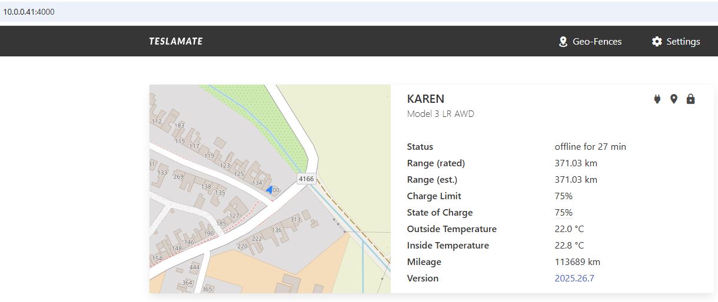Click the Range (est.) label

point(432,180)
